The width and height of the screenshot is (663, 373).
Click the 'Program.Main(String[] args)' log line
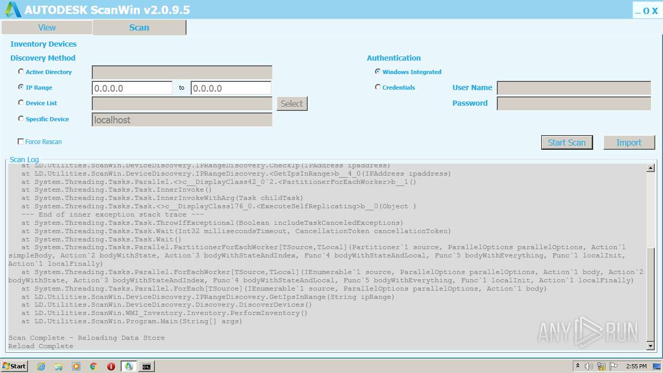(x=132, y=321)
